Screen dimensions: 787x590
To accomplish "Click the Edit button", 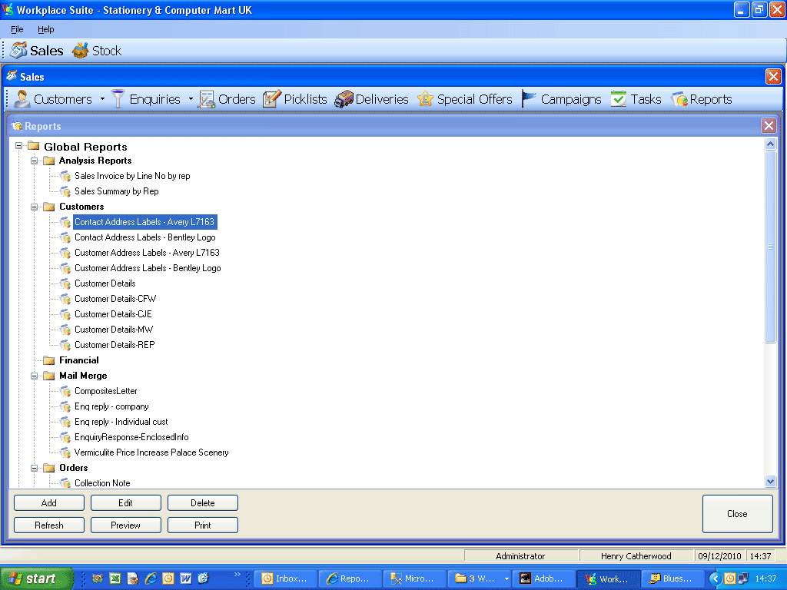I will [125, 502].
